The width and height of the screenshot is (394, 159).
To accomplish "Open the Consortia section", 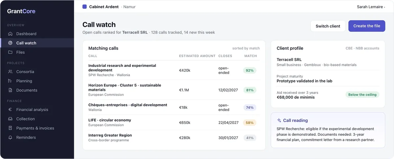I will 37,71.
